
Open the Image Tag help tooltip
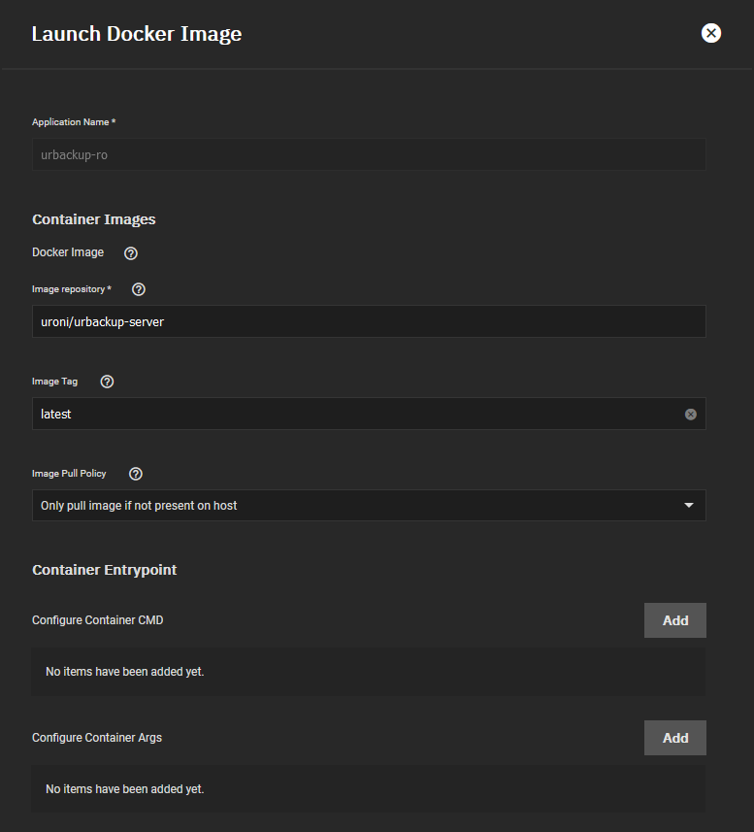pos(107,382)
